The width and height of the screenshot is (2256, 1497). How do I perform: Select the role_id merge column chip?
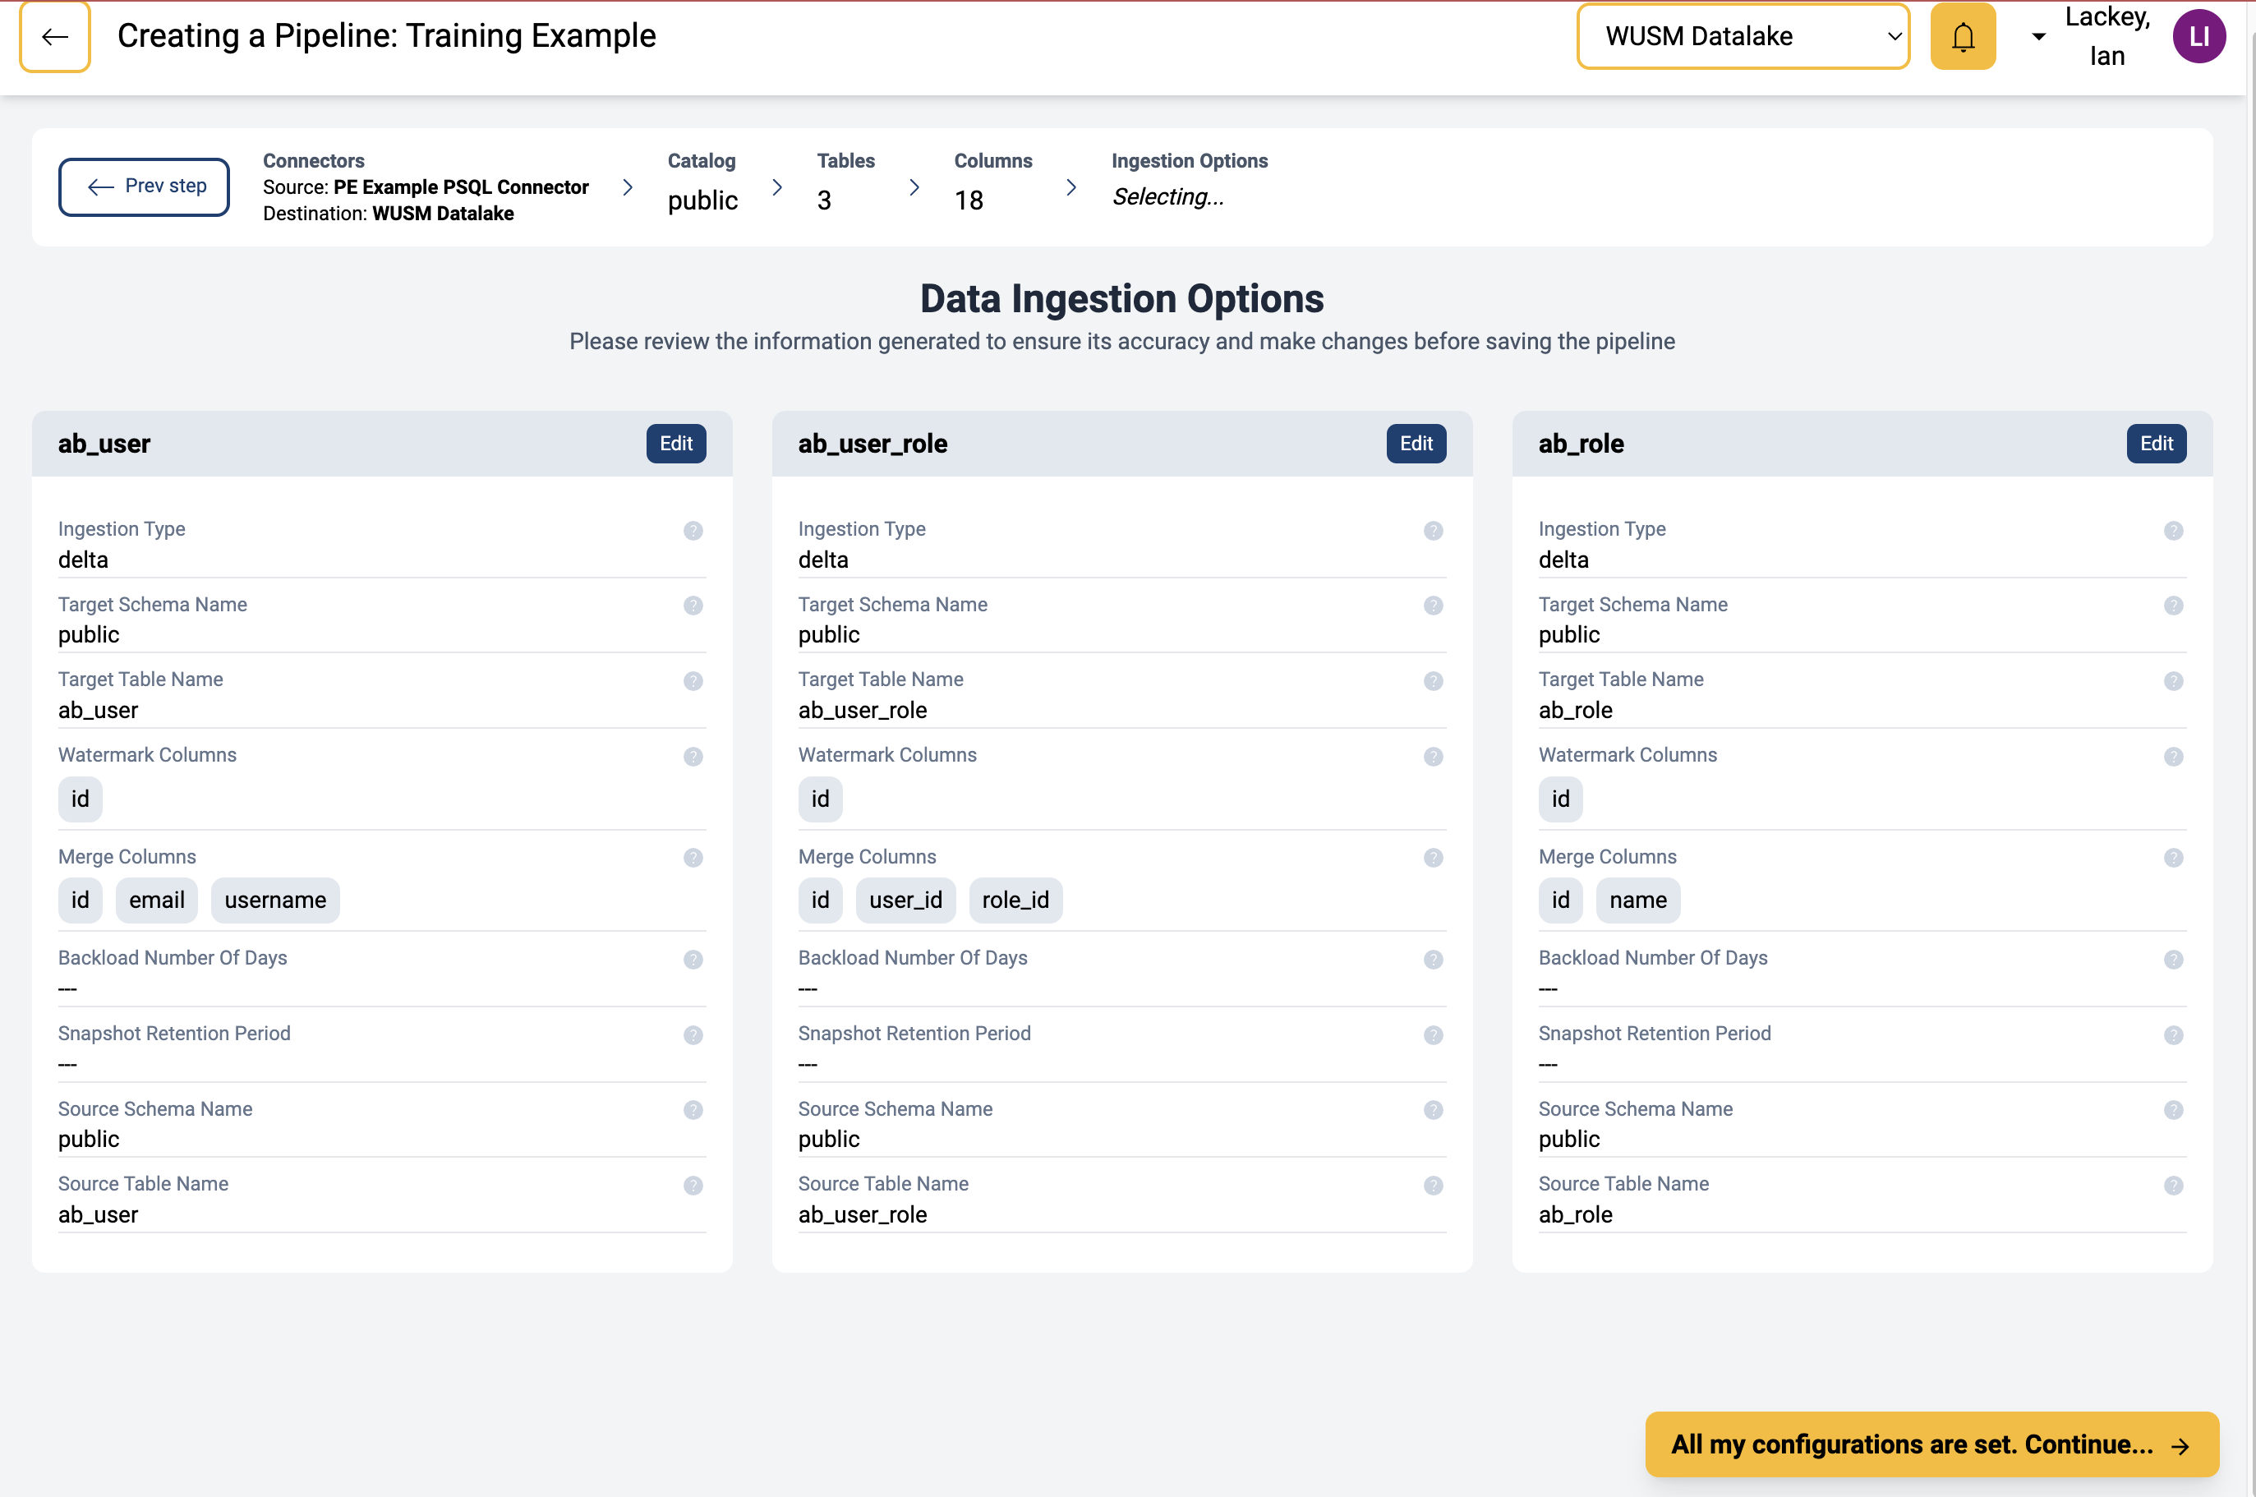(1015, 900)
